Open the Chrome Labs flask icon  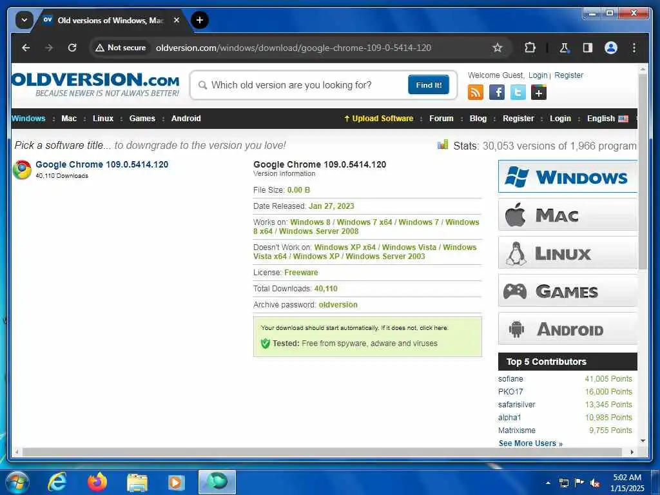(564, 48)
